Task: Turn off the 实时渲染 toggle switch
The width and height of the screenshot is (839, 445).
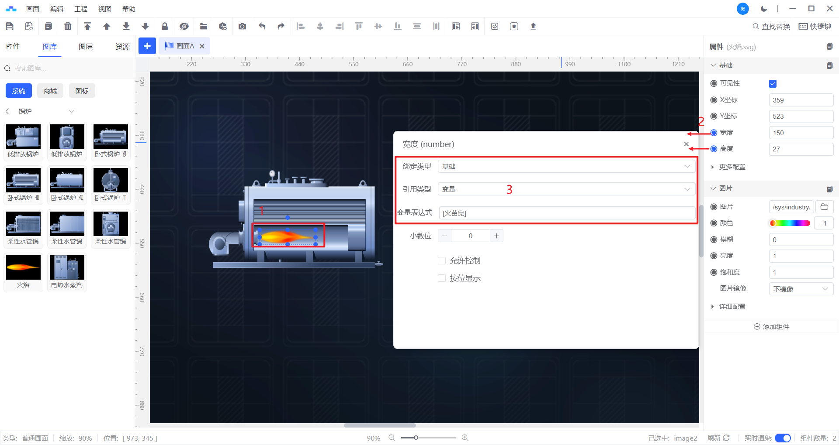Action: click(782, 438)
